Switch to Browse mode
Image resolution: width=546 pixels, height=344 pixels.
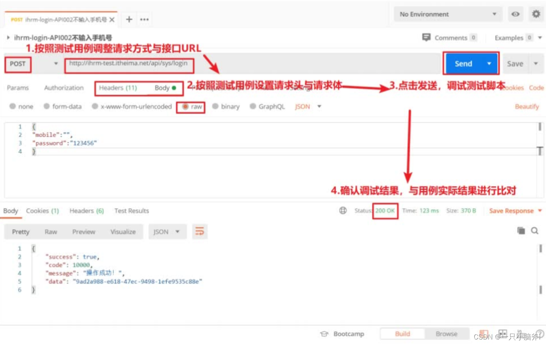click(x=446, y=334)
